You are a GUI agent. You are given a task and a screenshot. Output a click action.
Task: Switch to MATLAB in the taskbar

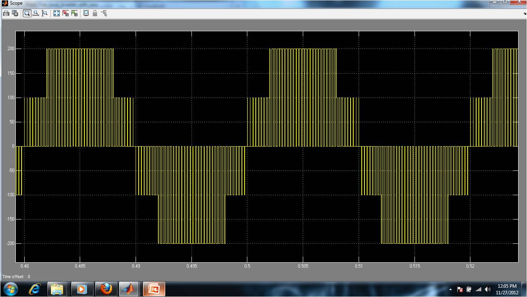pyautogui.click(x=129, y=289)
